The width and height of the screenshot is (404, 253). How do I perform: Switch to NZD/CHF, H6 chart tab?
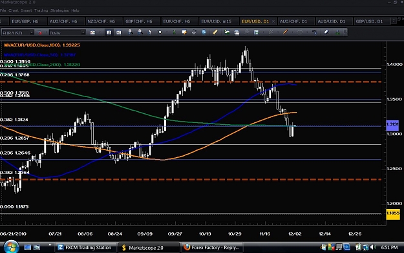coord(103,21)
